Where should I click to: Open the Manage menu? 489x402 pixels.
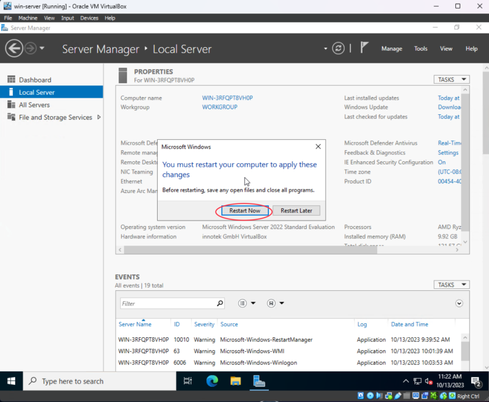click(391, 49)
